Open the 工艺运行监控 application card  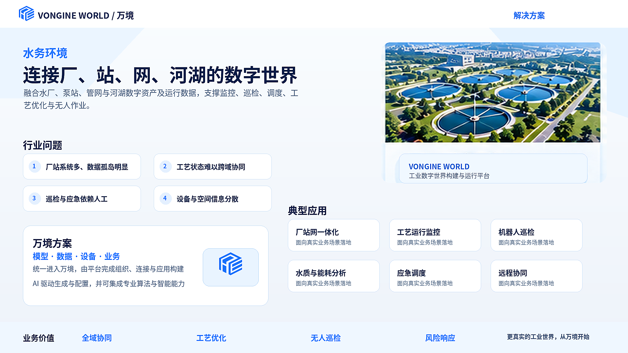click(435, 235)
